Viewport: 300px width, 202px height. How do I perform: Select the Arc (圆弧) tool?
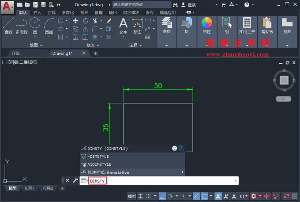49,26
